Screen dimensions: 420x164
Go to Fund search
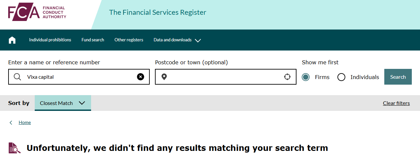tap(93, 40)
